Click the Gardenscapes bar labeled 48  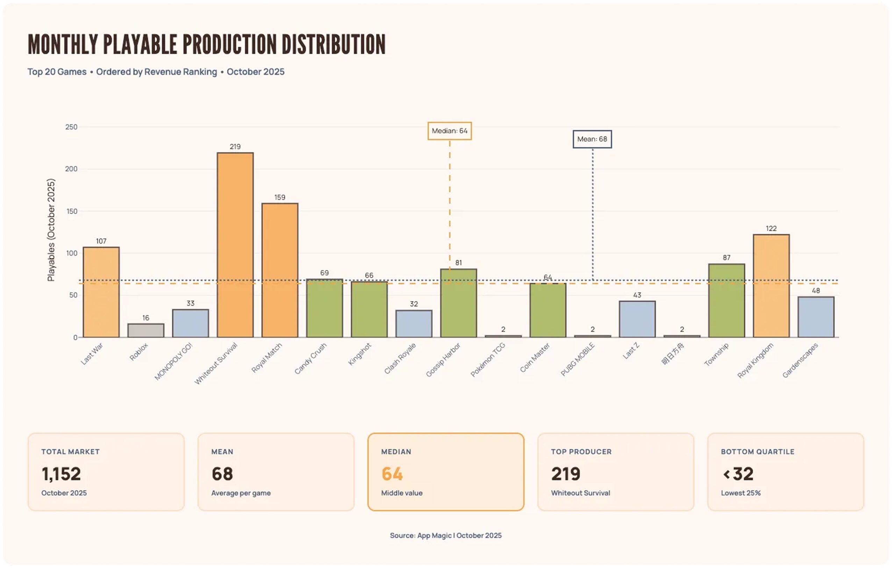pyautogui.click(x=816, y=317)
